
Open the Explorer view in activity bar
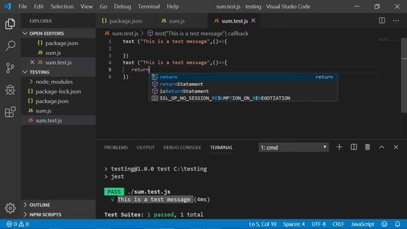click(x=10, y=24)
